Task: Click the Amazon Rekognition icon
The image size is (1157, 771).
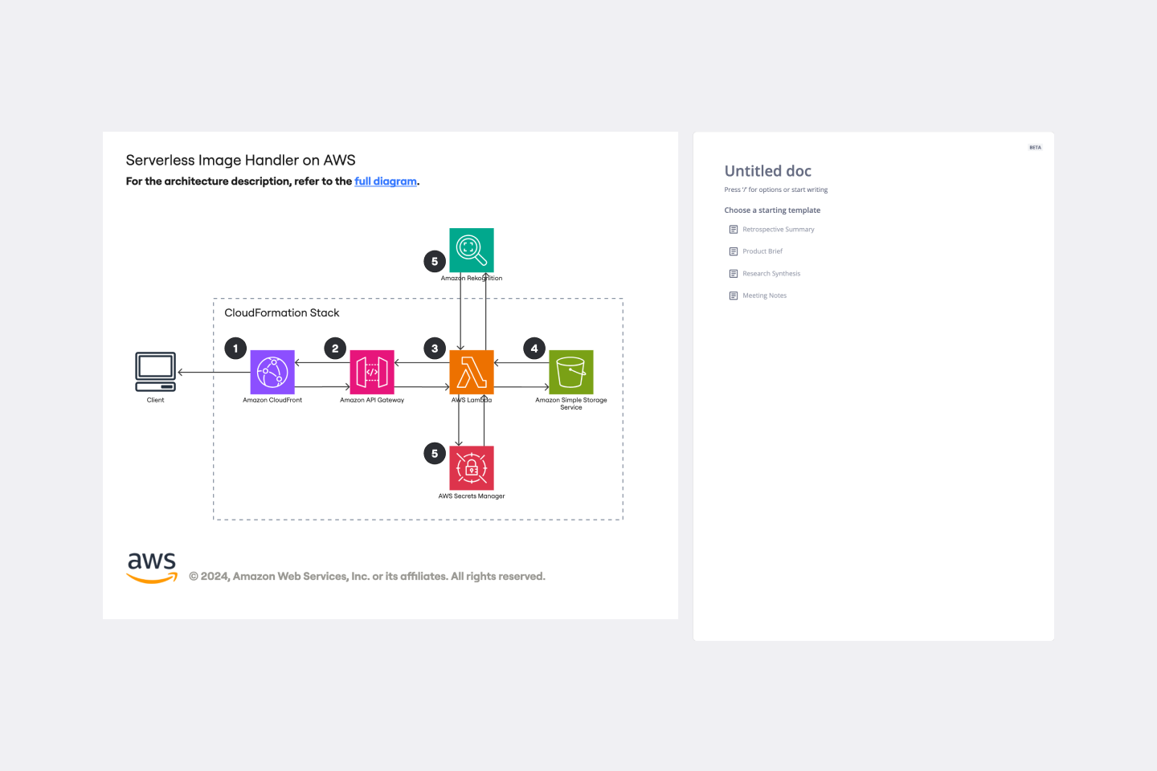Action: [x=472, y=250]
